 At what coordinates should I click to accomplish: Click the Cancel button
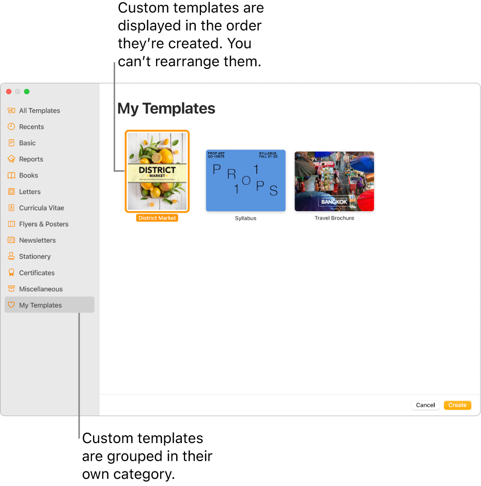[x=425, y=405]
